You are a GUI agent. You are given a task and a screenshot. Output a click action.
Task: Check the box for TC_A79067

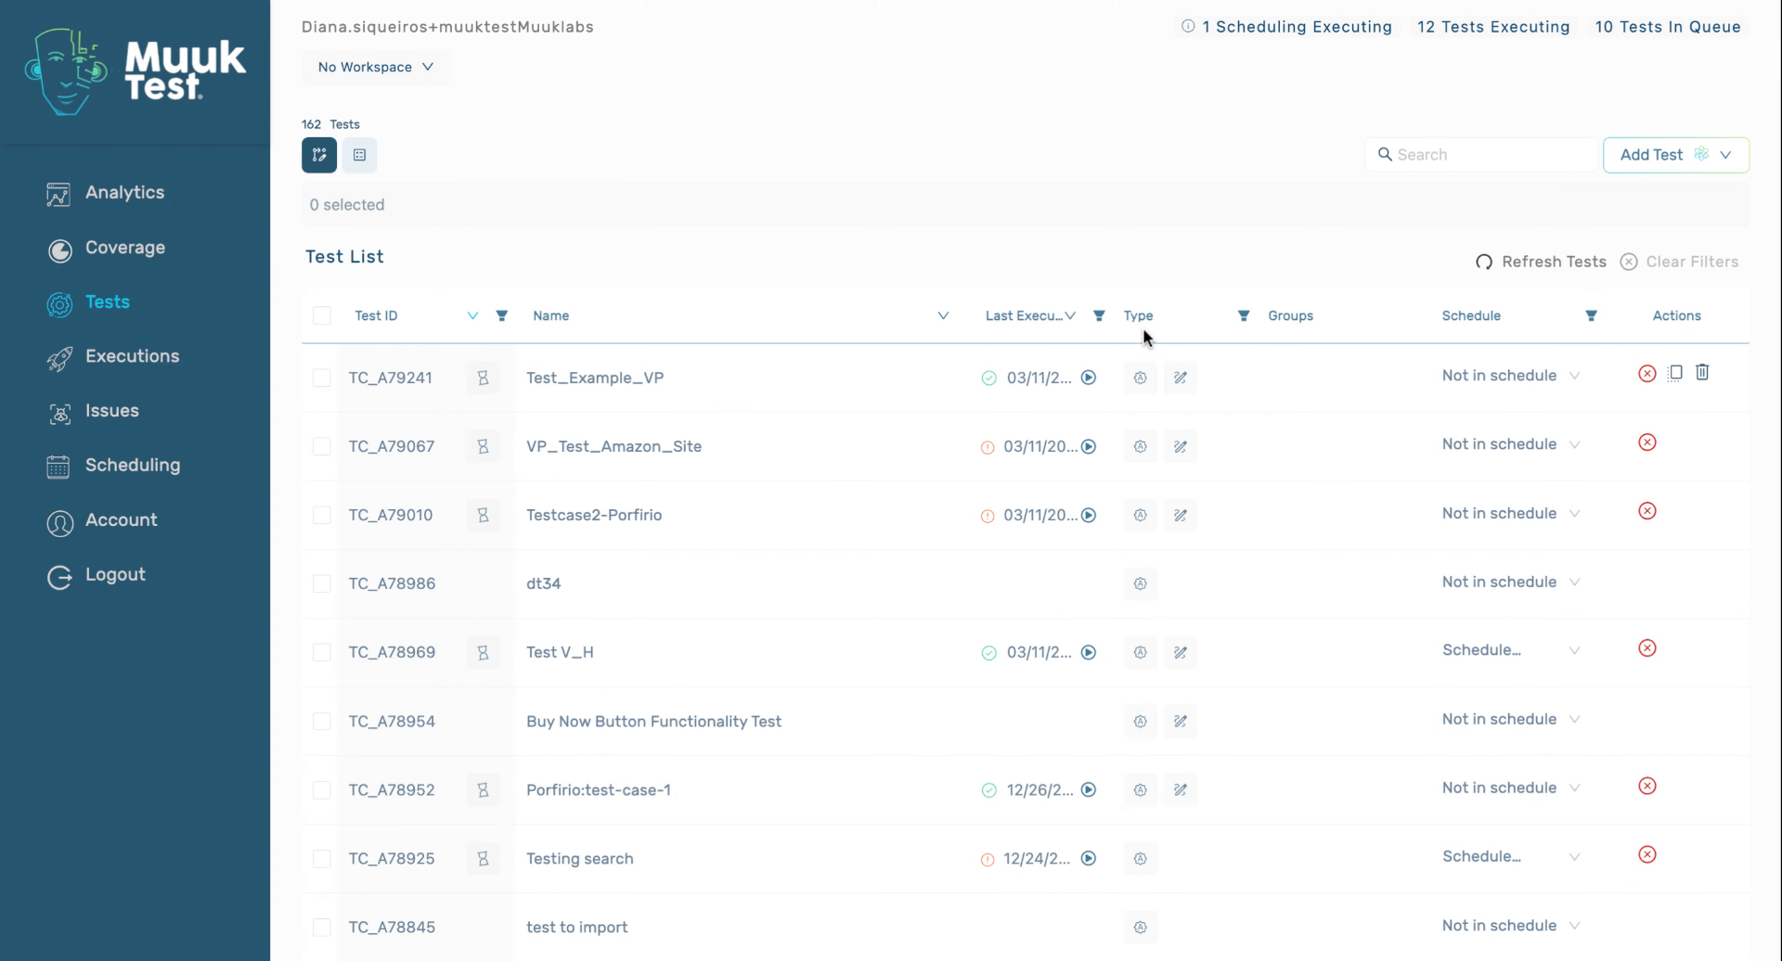[322, 446]
